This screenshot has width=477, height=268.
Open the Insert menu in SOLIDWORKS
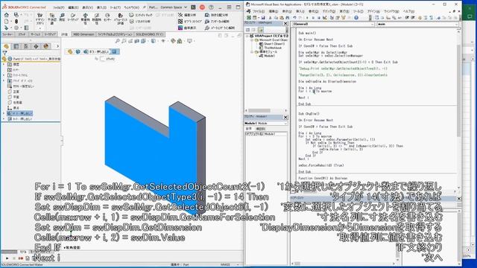pyautogui.click(x=101, y=7)
